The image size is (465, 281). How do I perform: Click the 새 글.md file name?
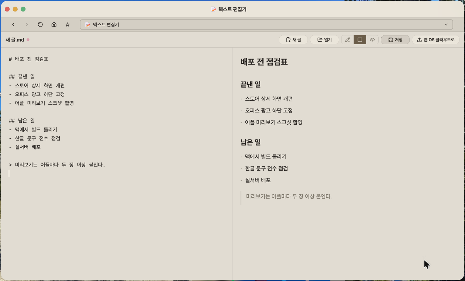15,40
